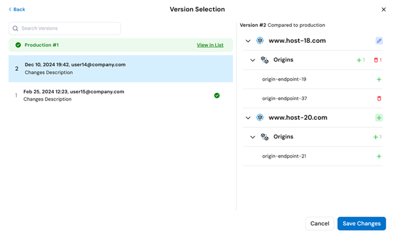The height and width of the screenshot is (235, 396).
Task: Collapse Origins under www.host-20.com
Action: click(x=253, y=137)
